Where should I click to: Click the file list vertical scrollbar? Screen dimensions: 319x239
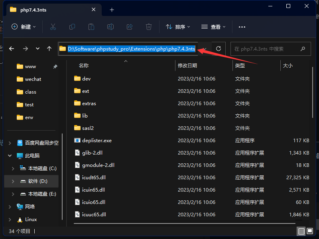[x=313, y=92]
